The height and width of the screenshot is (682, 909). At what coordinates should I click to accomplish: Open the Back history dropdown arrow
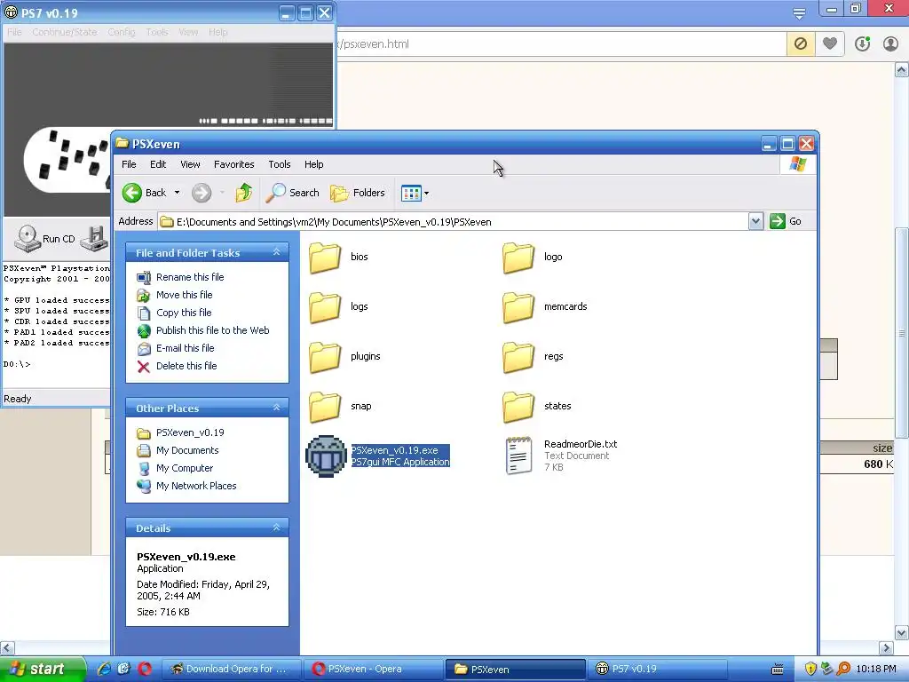(x=177, y=193)
